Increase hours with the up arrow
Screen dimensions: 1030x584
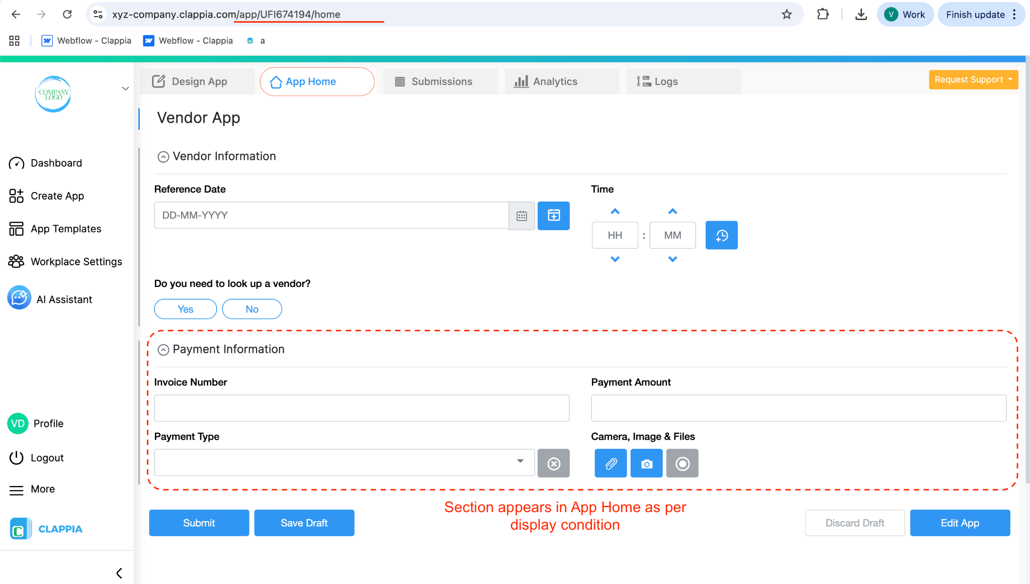click(x=615, y=211)
